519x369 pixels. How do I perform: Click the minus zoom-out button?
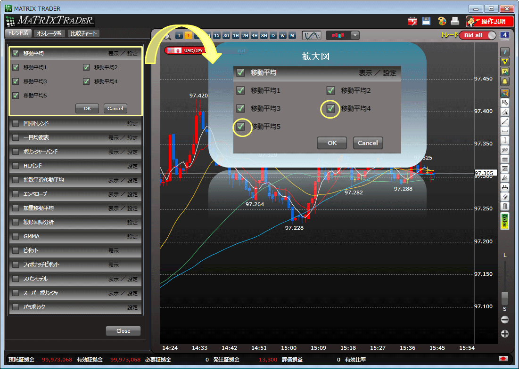pos(505,320)
